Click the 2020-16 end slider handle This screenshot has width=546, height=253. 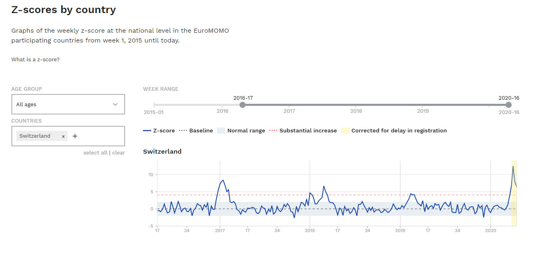(x=508, y=105)
